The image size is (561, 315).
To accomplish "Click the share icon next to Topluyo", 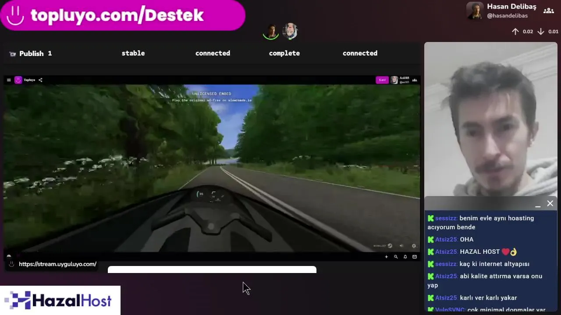I will click(40, 80).
